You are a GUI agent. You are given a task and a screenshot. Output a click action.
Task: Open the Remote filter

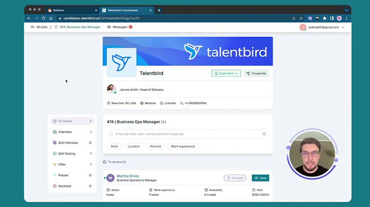(x=155, y=147)
